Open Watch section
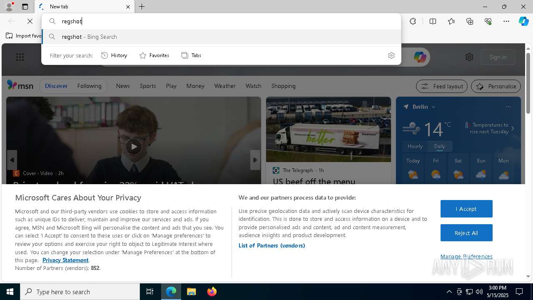 click(x=253, y=86)
